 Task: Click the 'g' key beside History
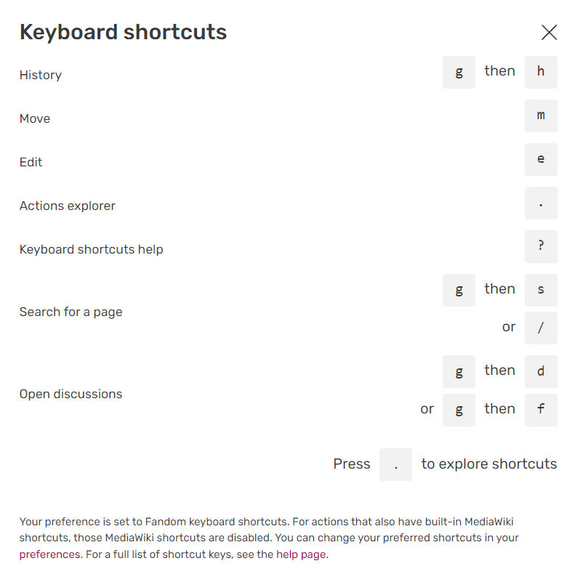459,72
